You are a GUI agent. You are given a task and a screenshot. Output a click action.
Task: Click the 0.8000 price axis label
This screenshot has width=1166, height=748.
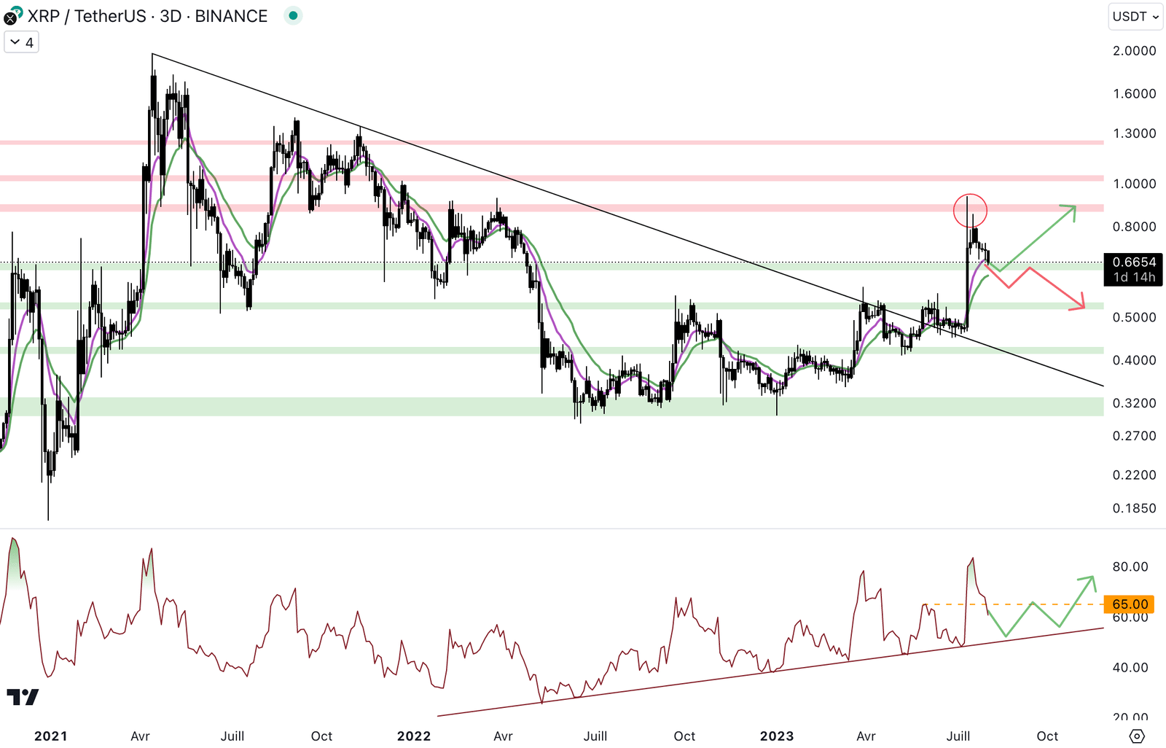(x=1135, y=227)
